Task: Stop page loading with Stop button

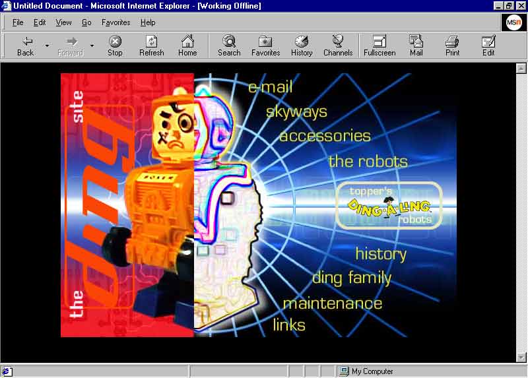Action: [x=115, y=46]
